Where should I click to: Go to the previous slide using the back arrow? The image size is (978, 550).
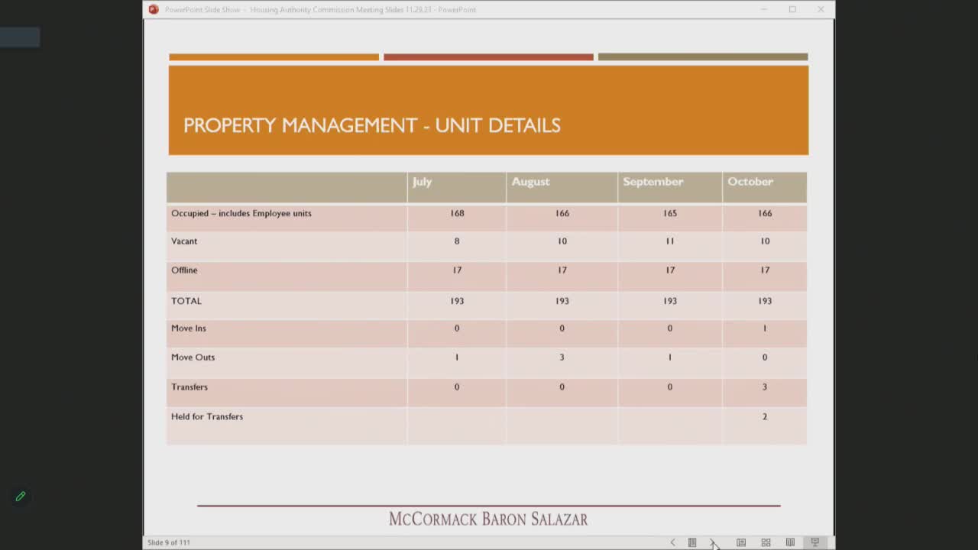click(x=672, y=542)
